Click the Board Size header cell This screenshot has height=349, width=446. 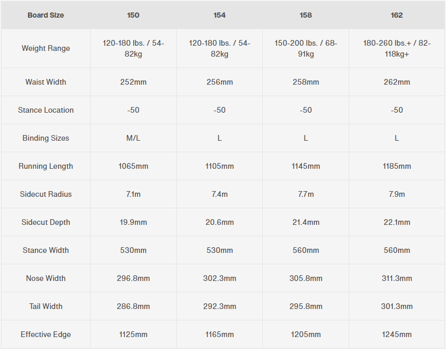(46, 15)
